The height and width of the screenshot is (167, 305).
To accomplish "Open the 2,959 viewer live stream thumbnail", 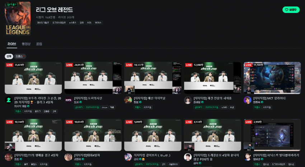I will (272, 135).
